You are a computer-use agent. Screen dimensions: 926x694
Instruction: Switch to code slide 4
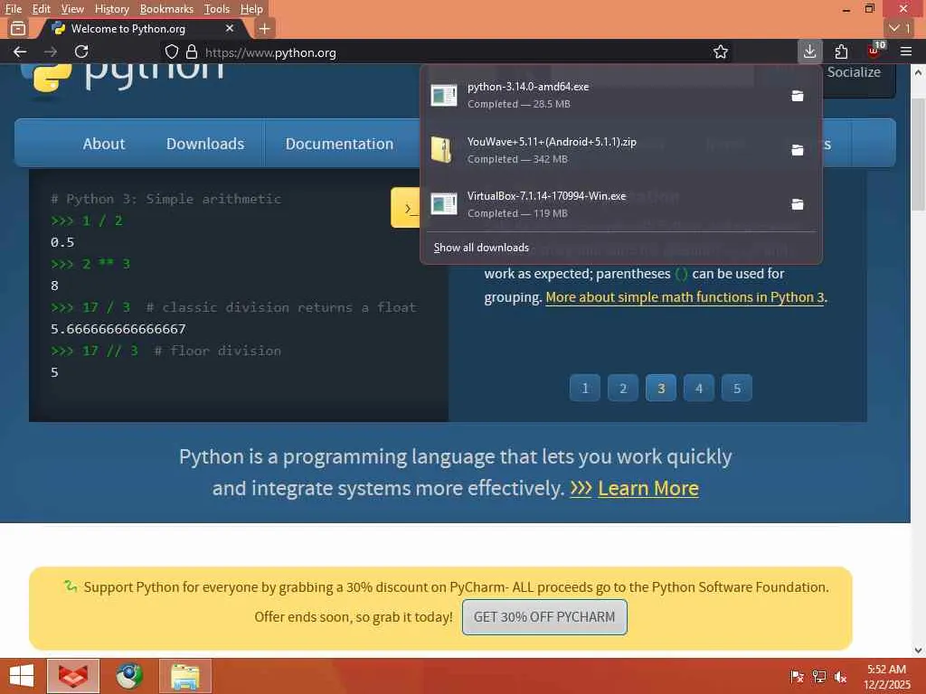(x=699, y=388)
